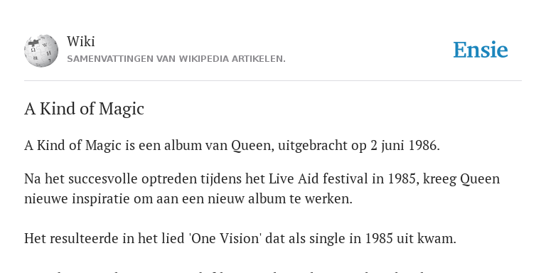The image size is (546, 273).
Task: Click the sentence starting 'Het resulteerde in'
Action: pos(240,239)
